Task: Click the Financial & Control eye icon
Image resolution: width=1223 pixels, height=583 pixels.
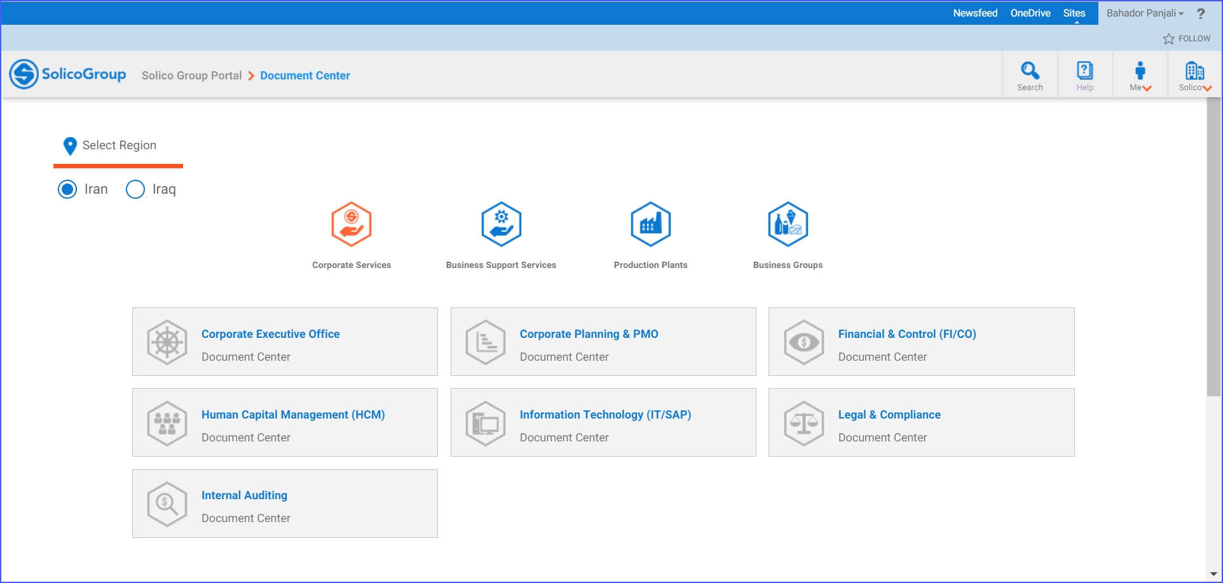Action: (x=804, y=342)
